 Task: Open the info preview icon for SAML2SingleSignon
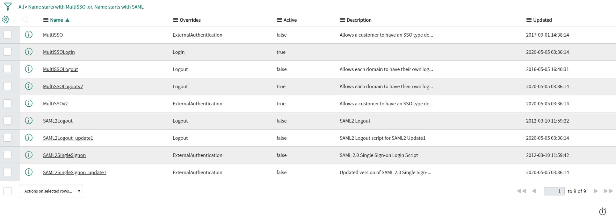pos(29,155)
